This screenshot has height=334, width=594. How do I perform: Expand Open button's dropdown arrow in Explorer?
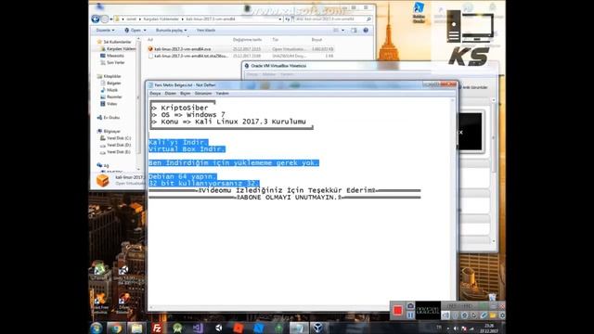coord(145,30)
